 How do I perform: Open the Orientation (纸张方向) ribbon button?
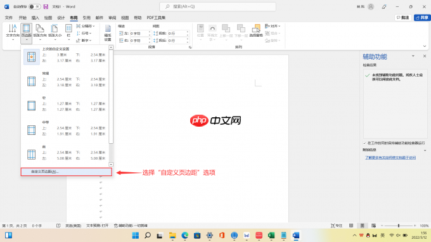[40, 32]
